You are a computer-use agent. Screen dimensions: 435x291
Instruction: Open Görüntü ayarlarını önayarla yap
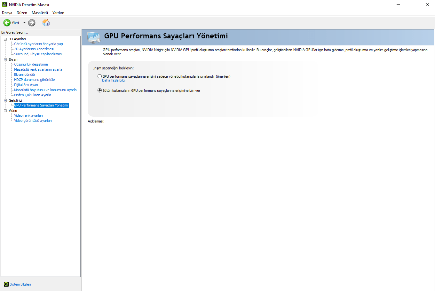(38, 44)
